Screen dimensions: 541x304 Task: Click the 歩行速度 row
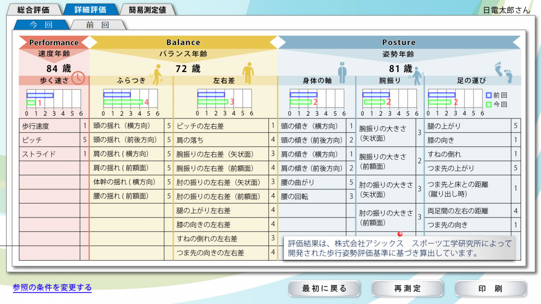pyautogui.click(x=54, y=126)
